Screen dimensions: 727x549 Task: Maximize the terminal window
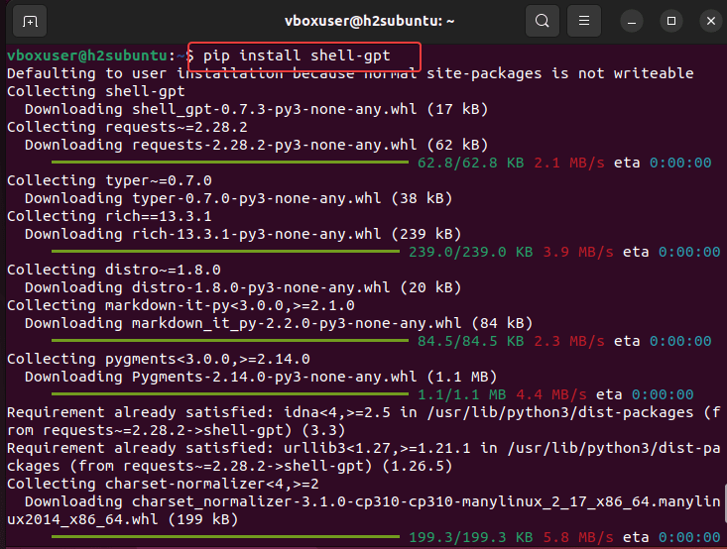(670, 21)
